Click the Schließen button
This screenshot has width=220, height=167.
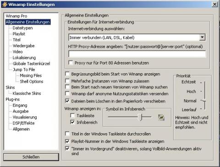tap(31, 157)
